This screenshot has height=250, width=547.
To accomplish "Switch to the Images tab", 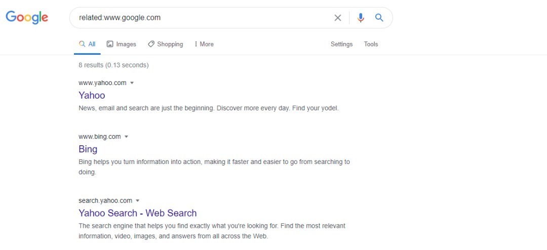I will coord(122,45).
